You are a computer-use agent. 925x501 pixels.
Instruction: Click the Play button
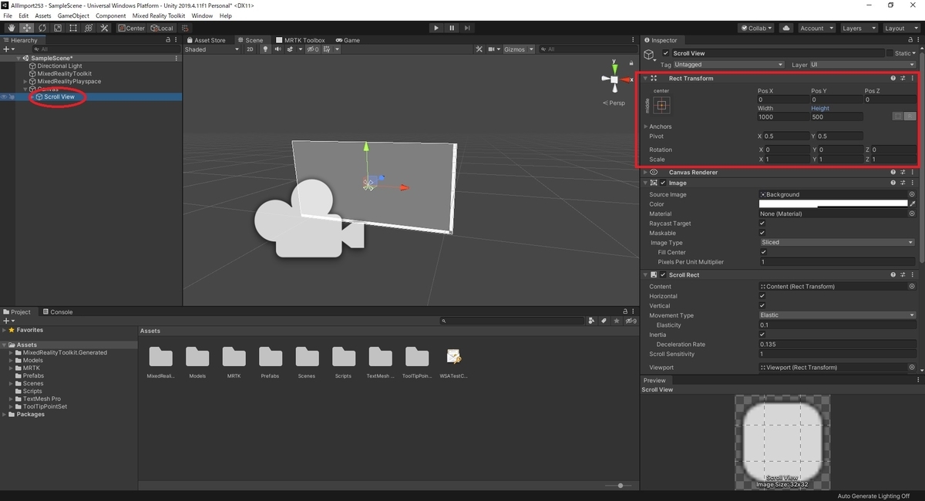point(436,29)
